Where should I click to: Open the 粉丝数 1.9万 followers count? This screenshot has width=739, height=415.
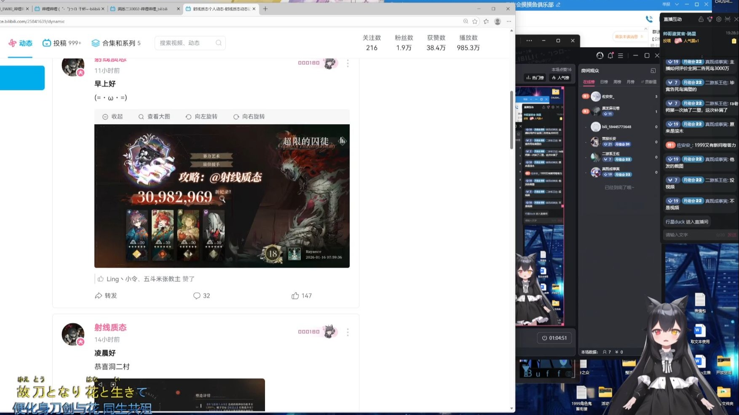coord(404,43)
